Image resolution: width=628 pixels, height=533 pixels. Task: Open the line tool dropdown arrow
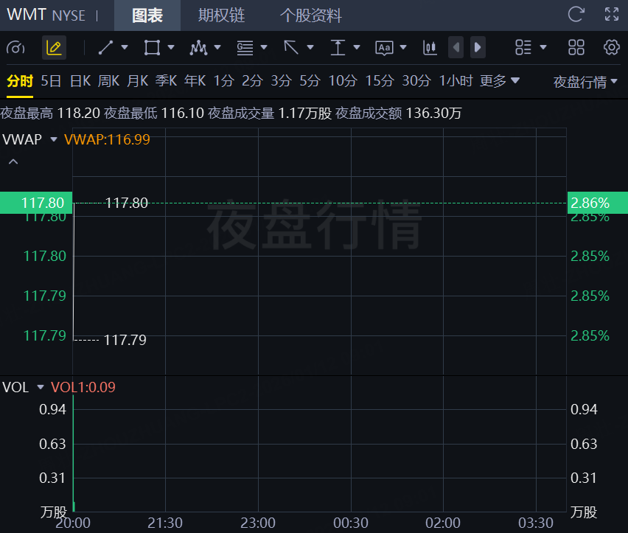coord(125,47)
